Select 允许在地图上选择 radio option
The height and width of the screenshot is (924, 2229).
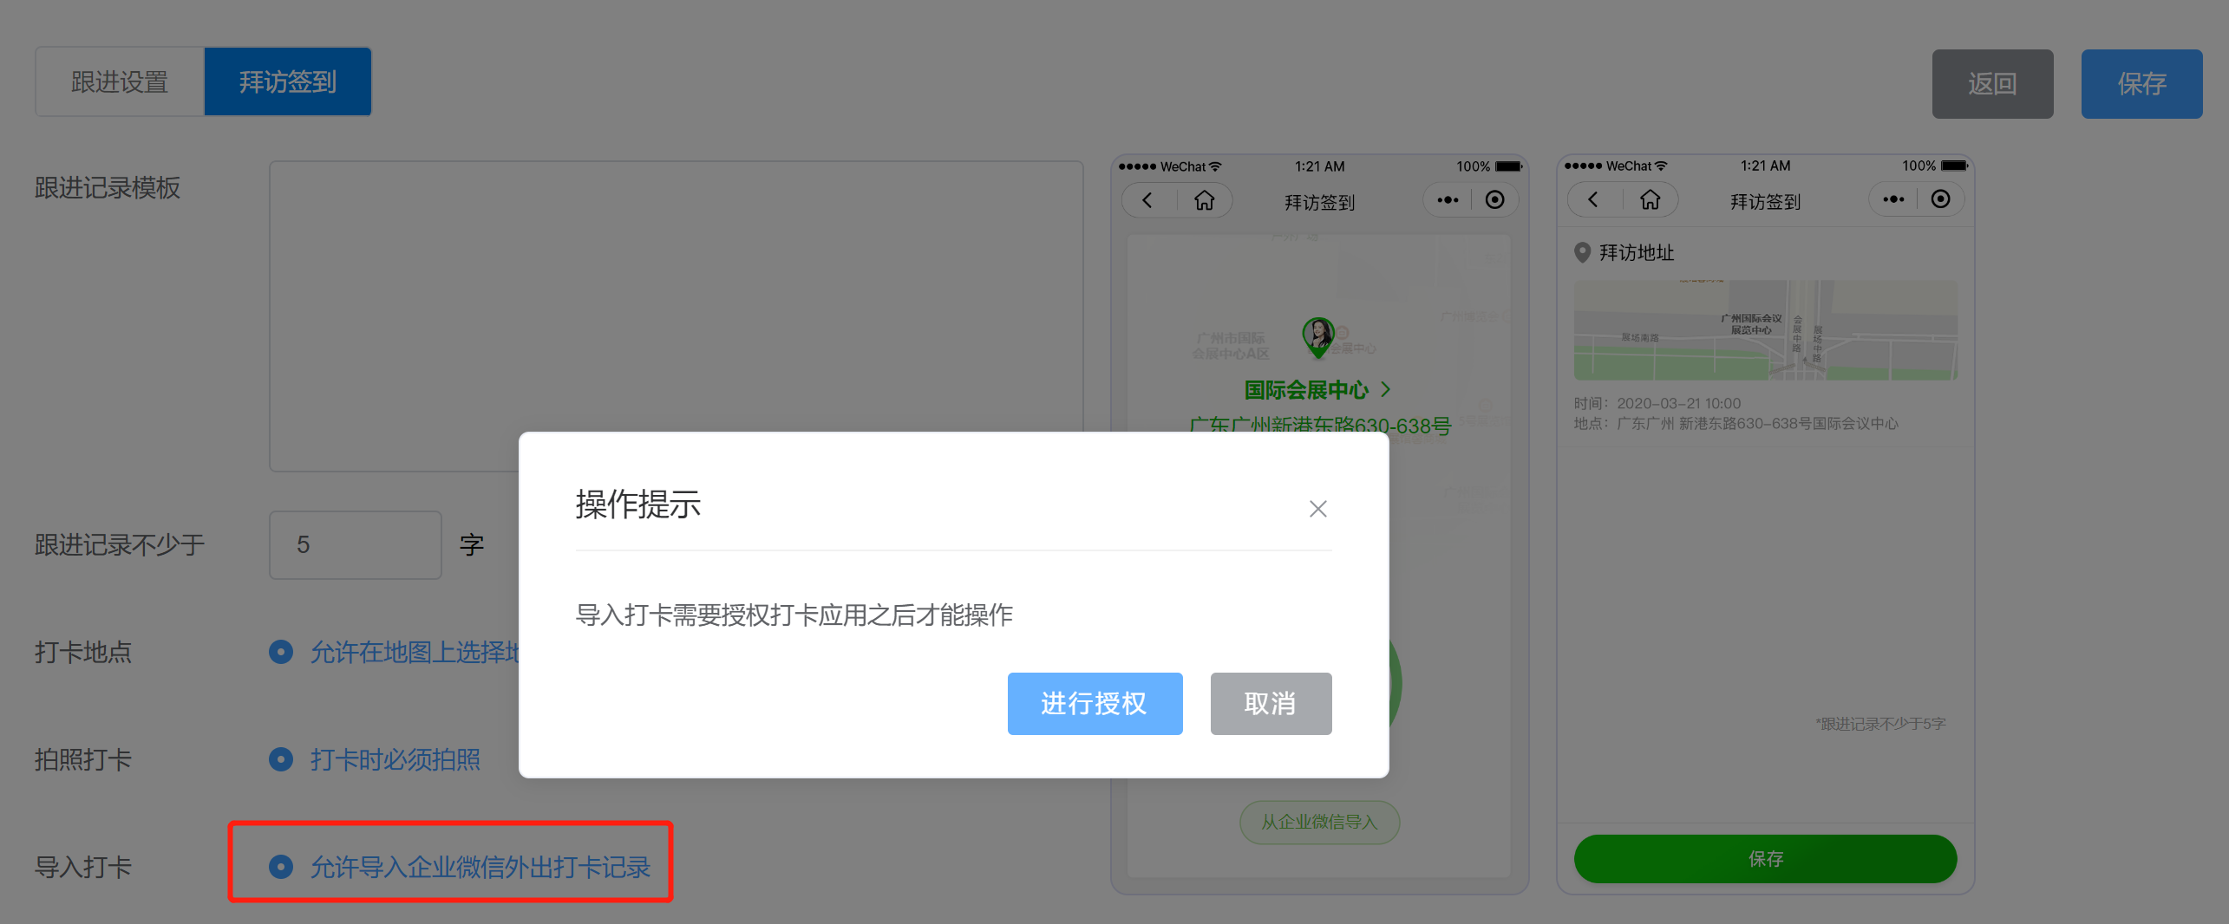click(281, 652)
